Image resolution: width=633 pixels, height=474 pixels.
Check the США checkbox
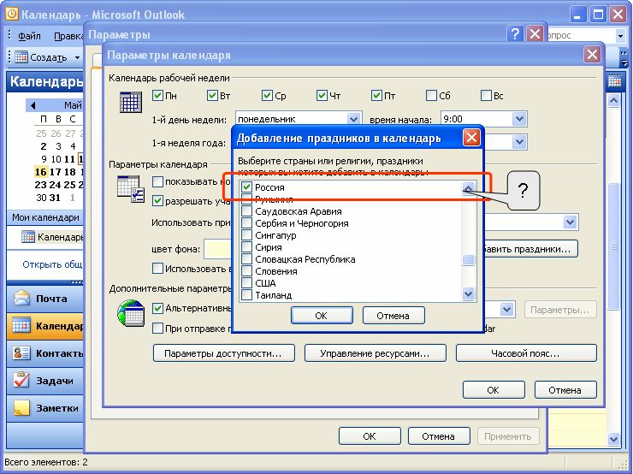coord(246,283)
